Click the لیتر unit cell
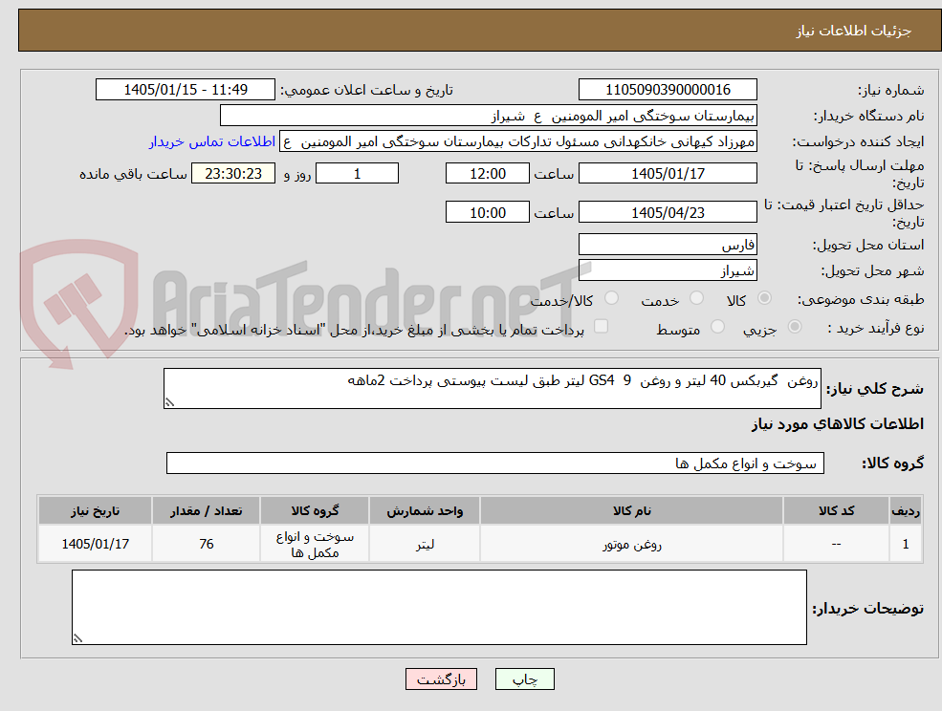942x711 pixels. coord(425,544)
